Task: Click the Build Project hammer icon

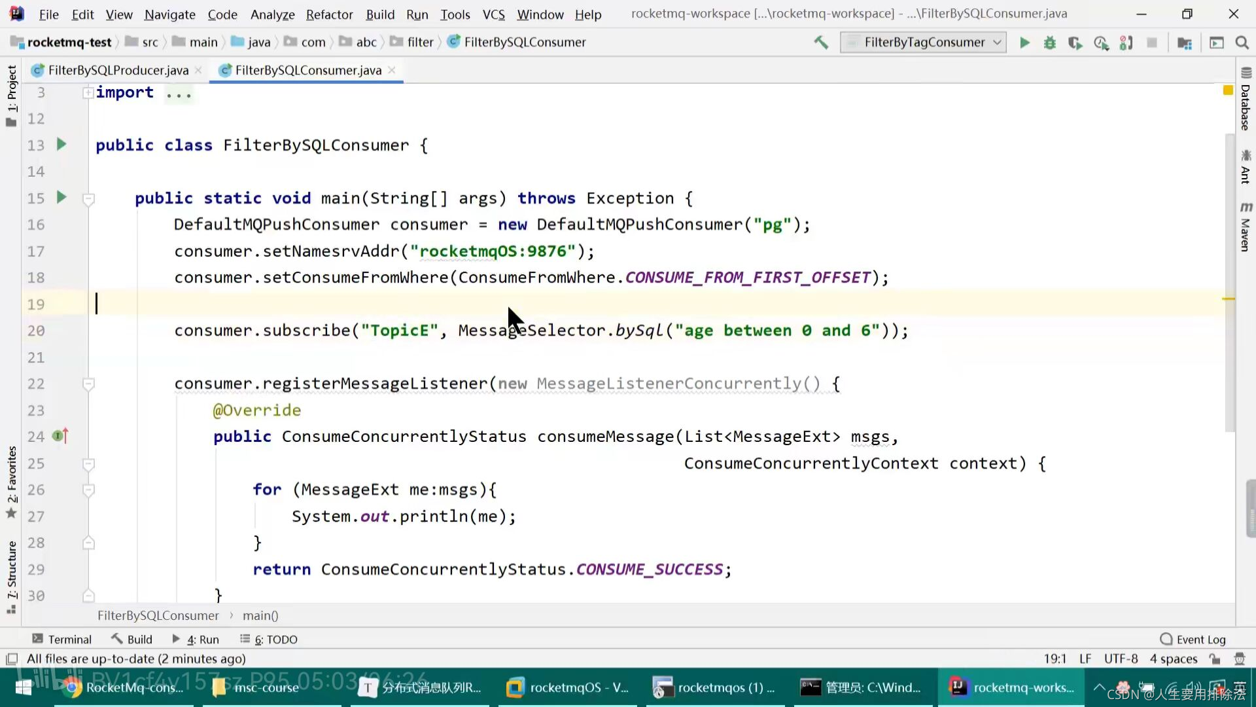Action: tap(821, 43)
